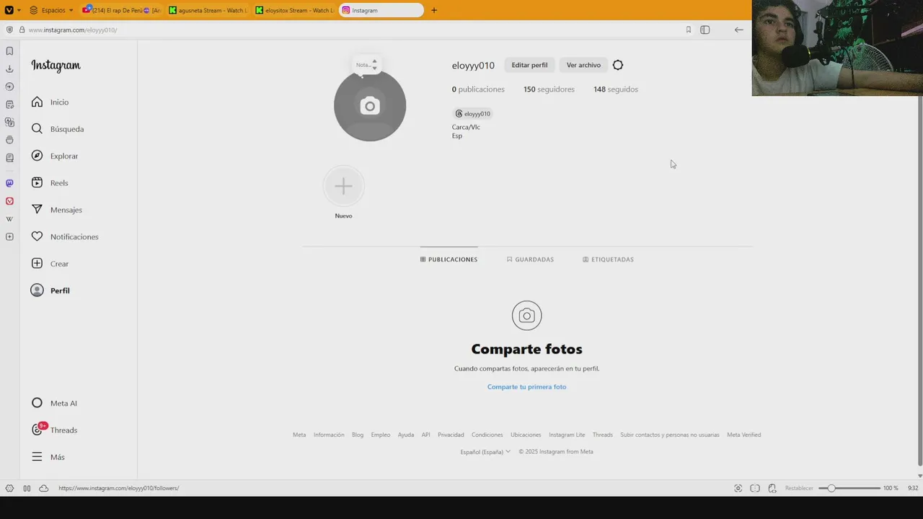Switch to GUARDADAS tab
This screenshot has width=923, height=519.
(x=530, y=259)
